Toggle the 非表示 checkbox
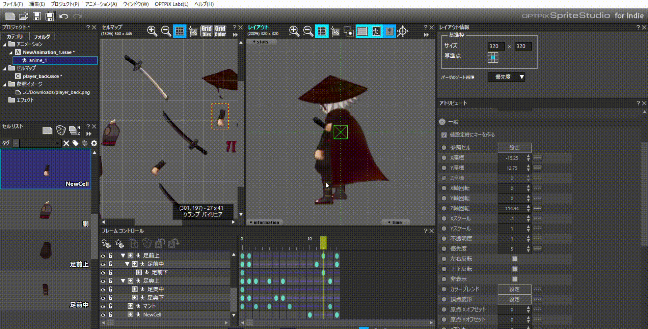This screenshot has height=329, width=648. 515,279
